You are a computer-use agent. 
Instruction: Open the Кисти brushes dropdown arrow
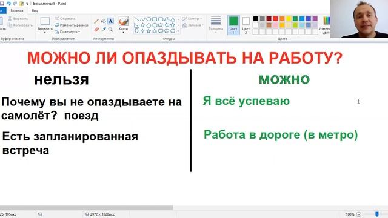(123, 33)
